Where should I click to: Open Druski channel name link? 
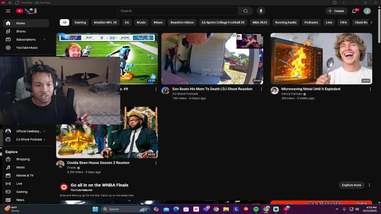pyautogui.click(x=71, y=168)
